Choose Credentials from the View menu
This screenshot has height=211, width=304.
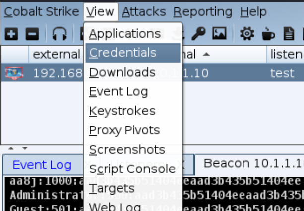click(x=133, y=53)
